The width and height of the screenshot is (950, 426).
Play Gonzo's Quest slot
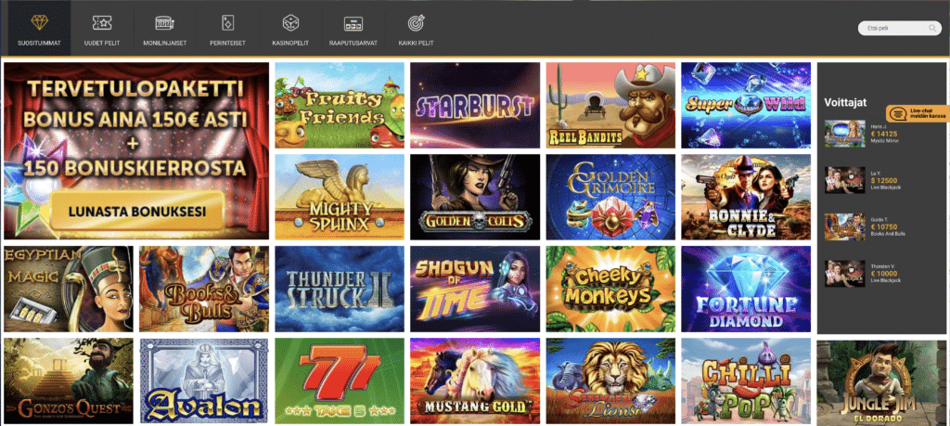coord(69,381)
